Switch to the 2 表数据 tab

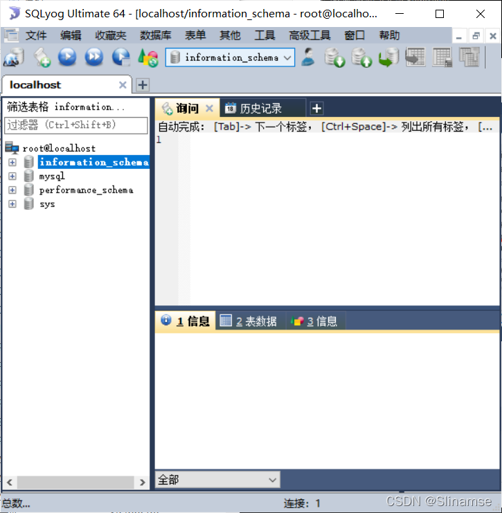249,321
